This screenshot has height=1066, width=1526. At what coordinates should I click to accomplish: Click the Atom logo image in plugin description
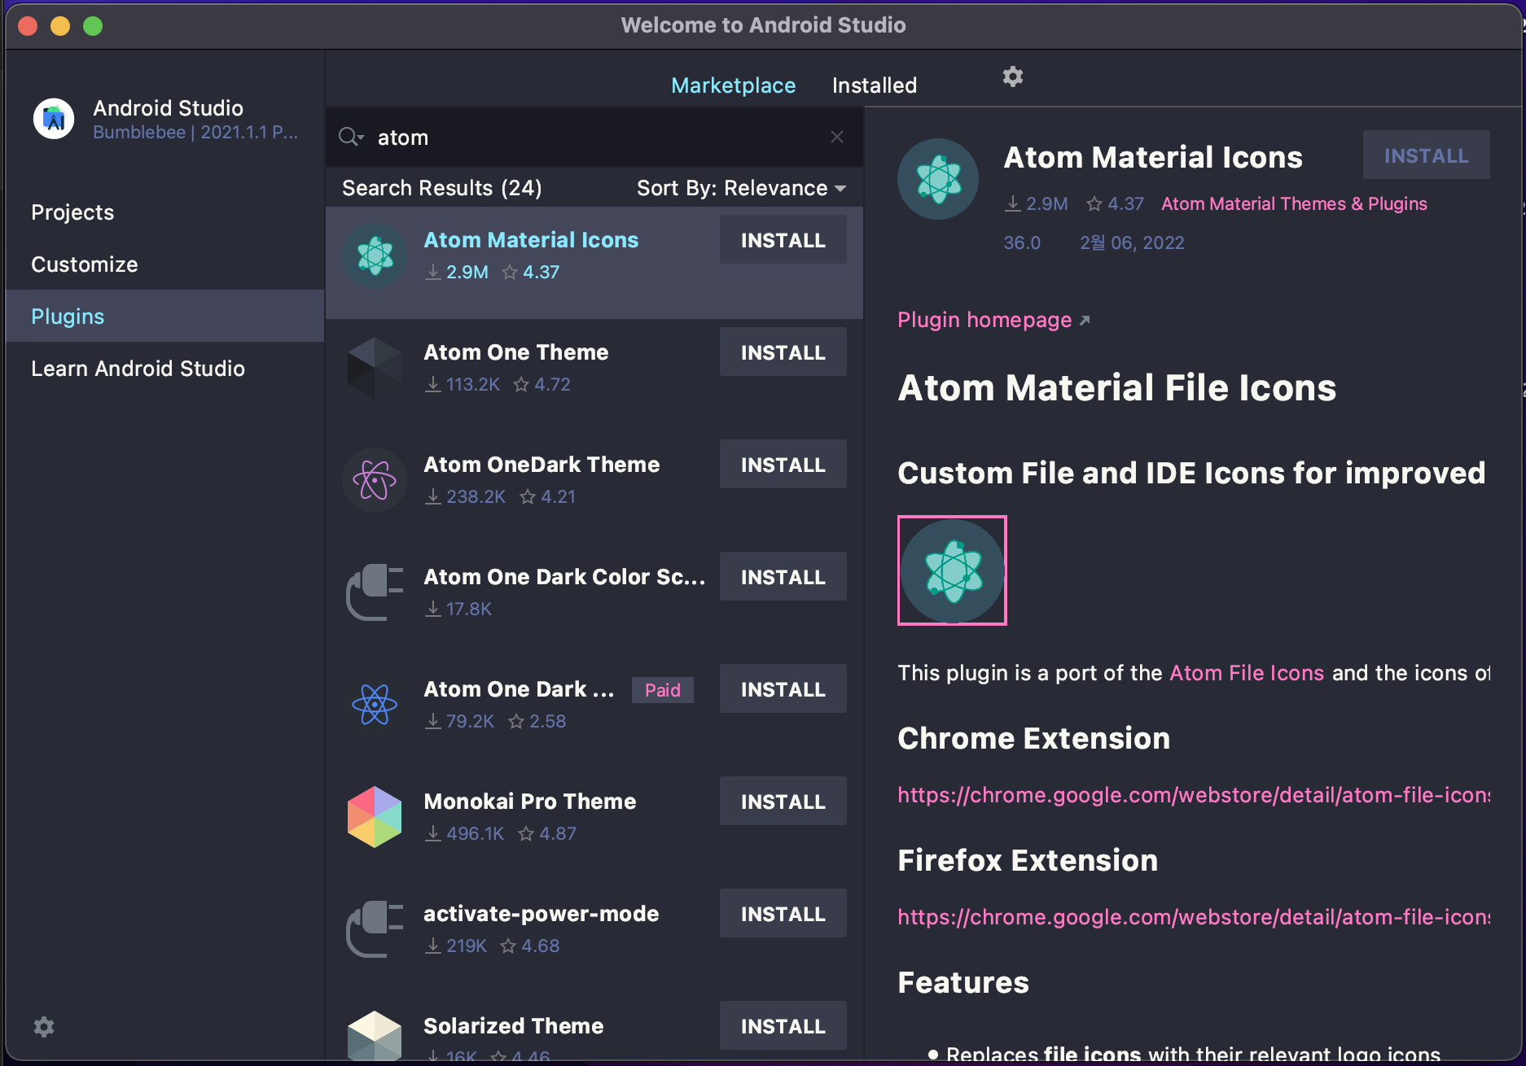(x=952, y=570)
